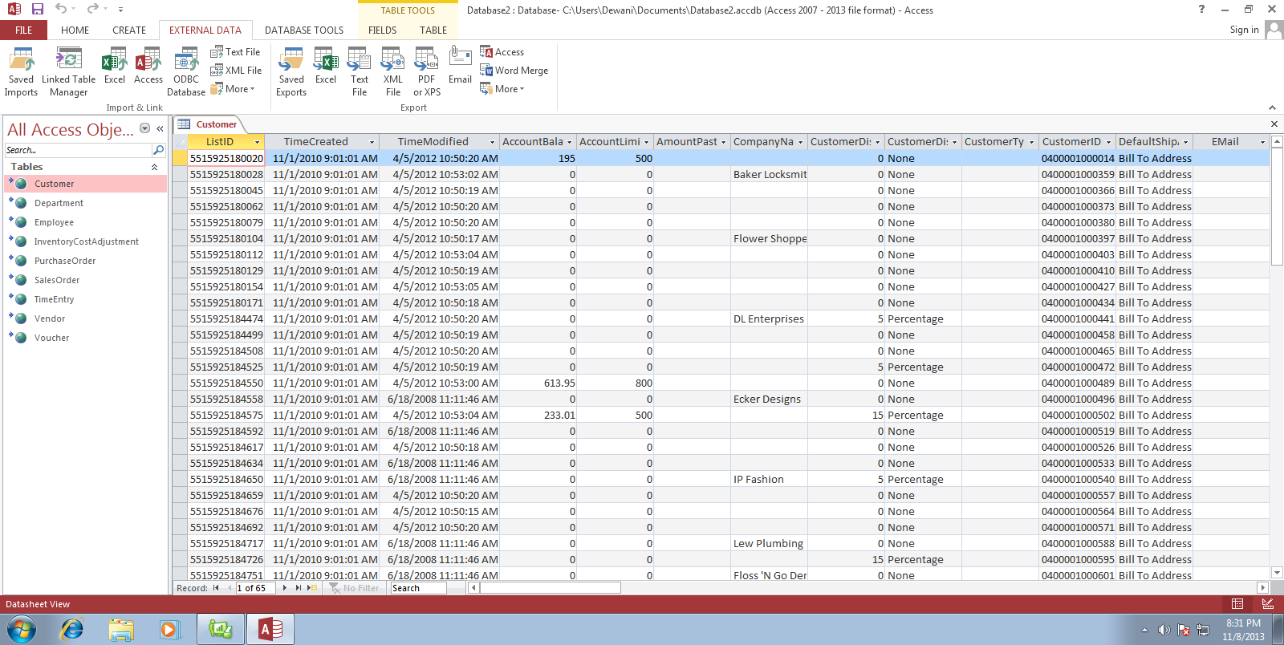Click the navigation pane search box
This screenshot has width=1284, height=645.
pos(78,150)
